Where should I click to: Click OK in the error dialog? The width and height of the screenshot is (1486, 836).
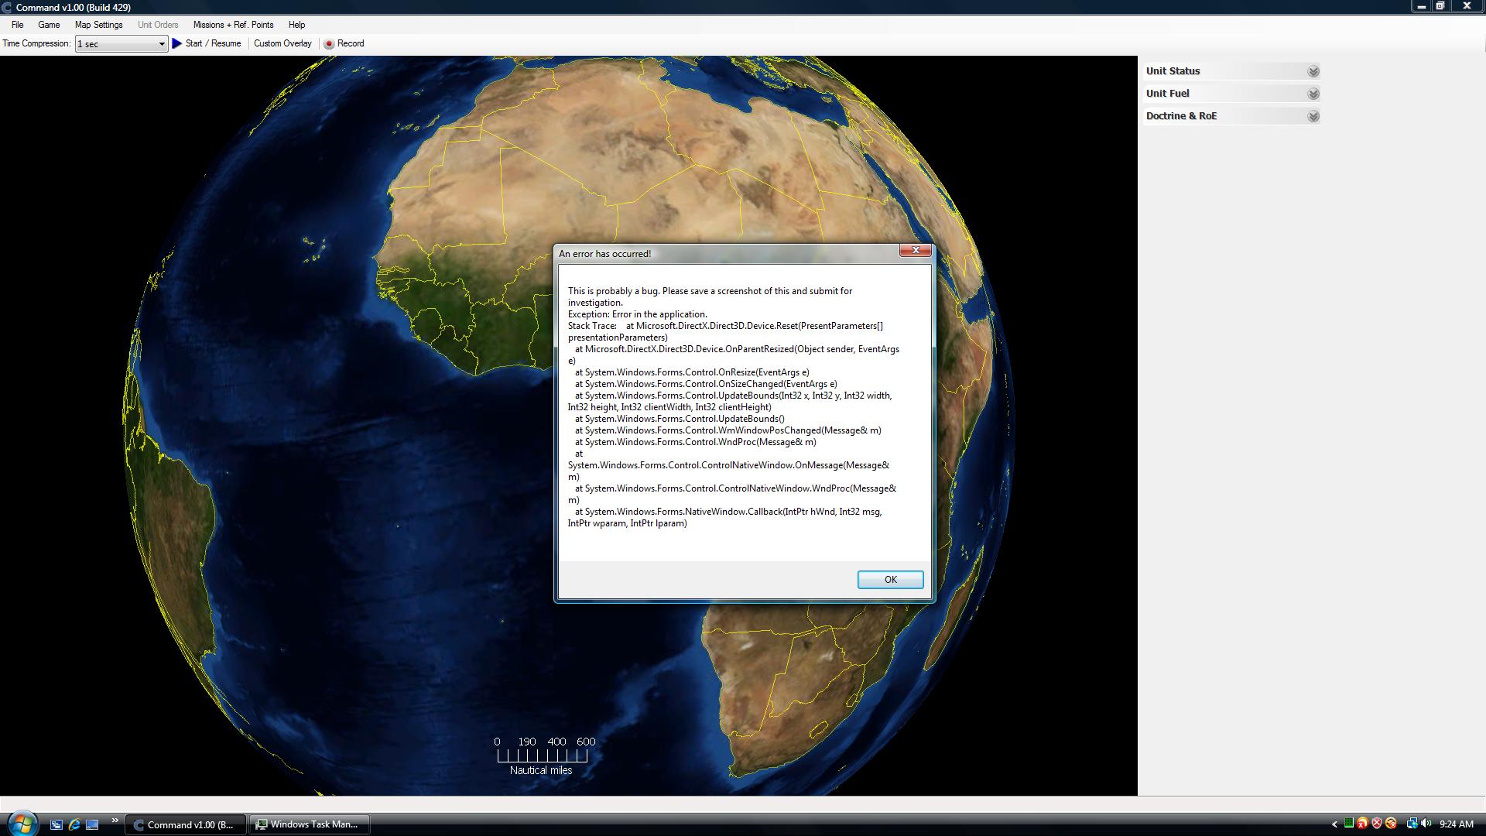pos(890,580)
